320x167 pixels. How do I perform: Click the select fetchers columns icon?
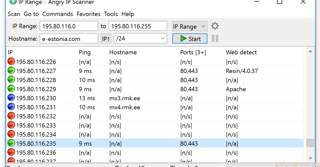click(215, 39)
